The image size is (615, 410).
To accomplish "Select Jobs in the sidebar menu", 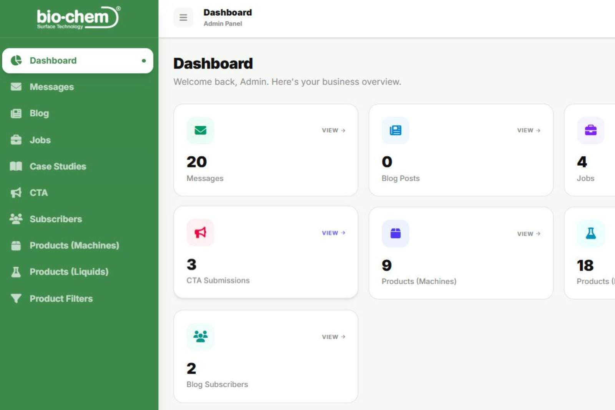I will point(78,140).
